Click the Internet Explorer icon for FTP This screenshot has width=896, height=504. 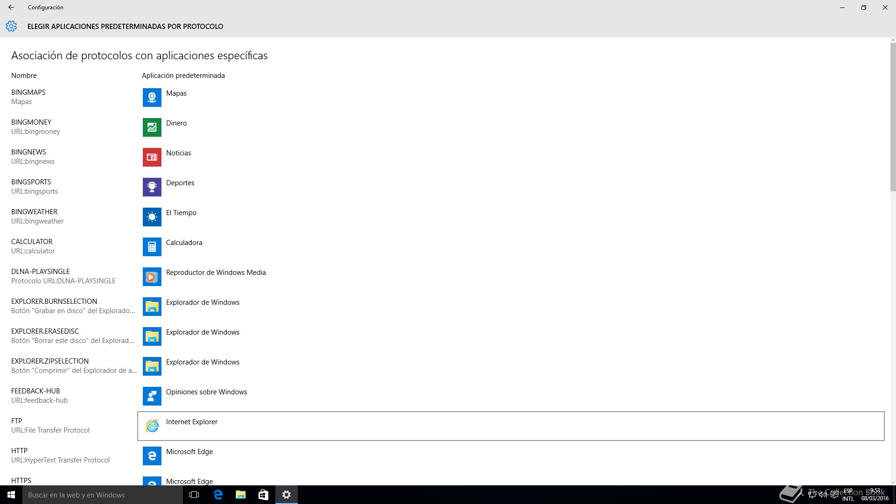point(152,426)
